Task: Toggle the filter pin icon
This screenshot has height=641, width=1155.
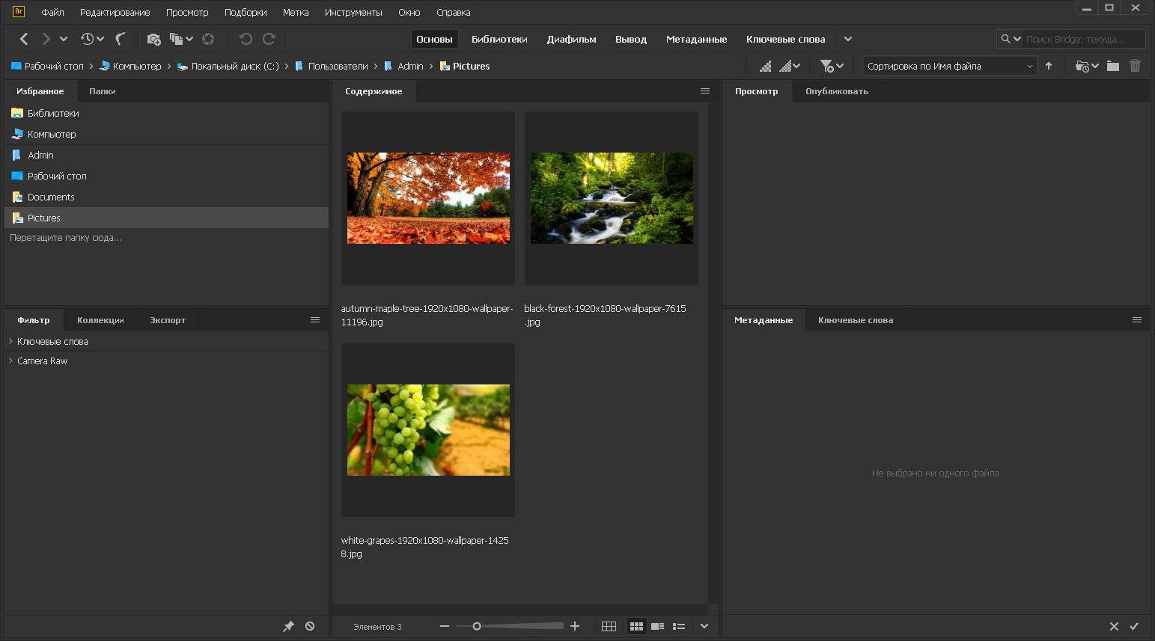Action: click(288, 626)
